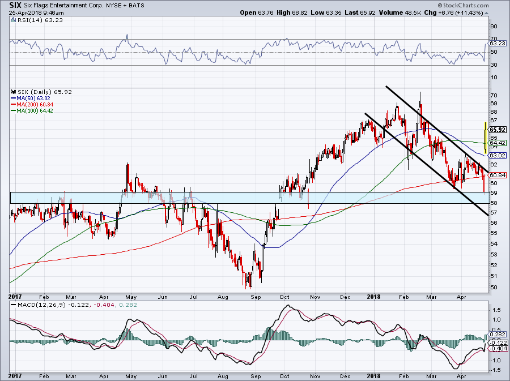Click the bold 65.92 price tag on right axis

(x=498, y=130)
